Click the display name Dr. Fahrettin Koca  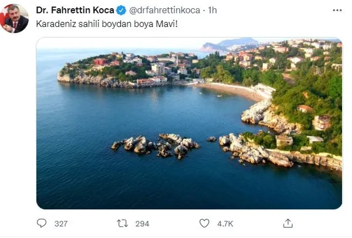[x=75, y=10]
